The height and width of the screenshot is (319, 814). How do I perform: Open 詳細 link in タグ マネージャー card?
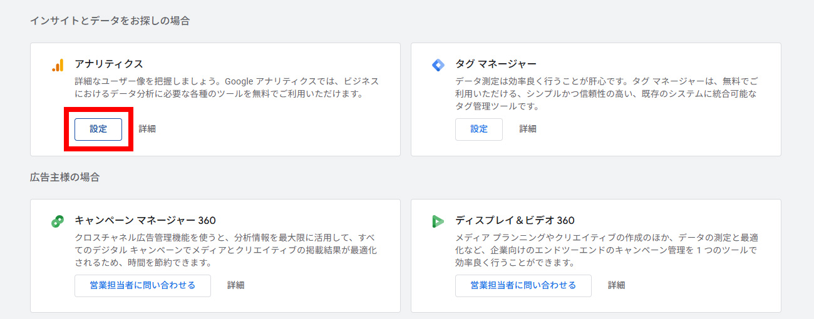coord(528,129)
